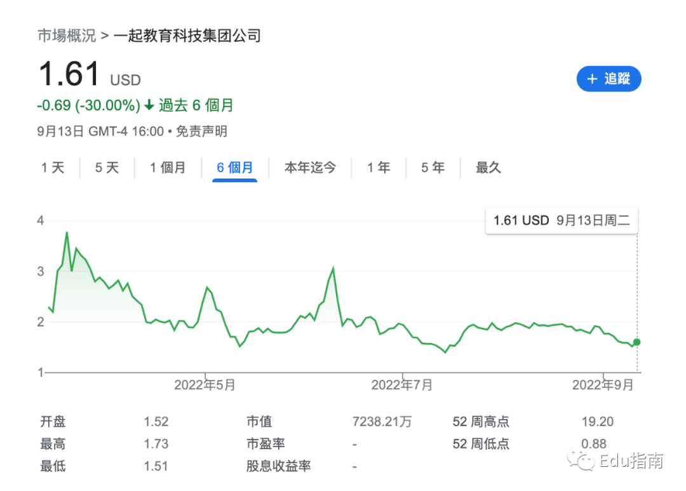Select the 6 個月 range tab
Screen dimensions: 686x491
(234, 167)
